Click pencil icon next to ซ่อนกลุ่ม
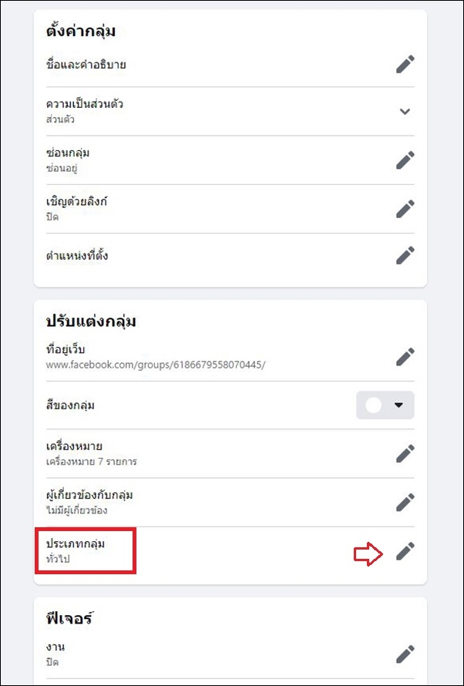The width and height of the screenshot is (464, 686). pos(405,160)
